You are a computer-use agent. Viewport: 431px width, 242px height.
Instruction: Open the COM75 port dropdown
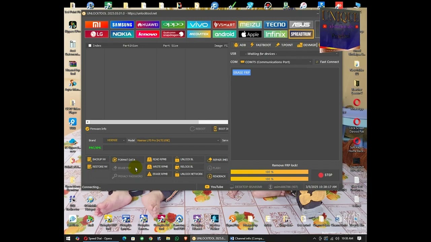point(276,62)
